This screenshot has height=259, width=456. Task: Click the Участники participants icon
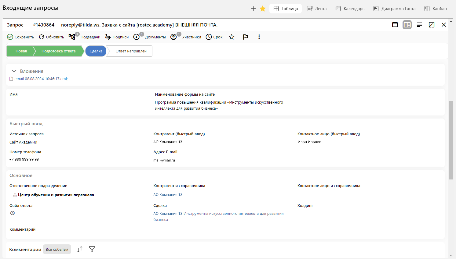coord(173,37)
